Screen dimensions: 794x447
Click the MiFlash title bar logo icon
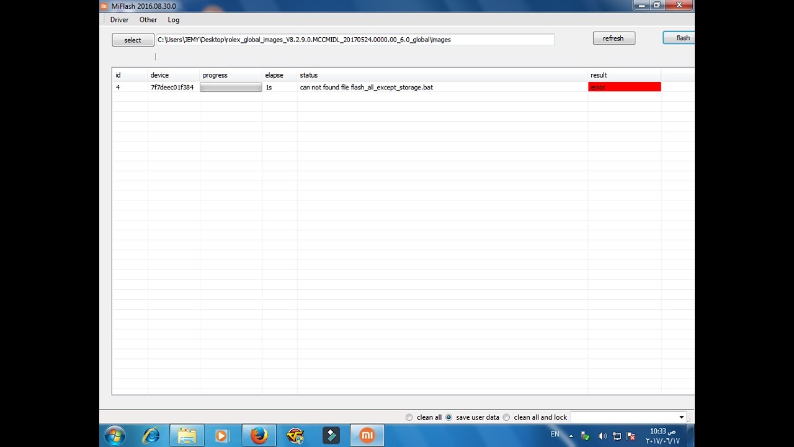click(x=104, y=6)
